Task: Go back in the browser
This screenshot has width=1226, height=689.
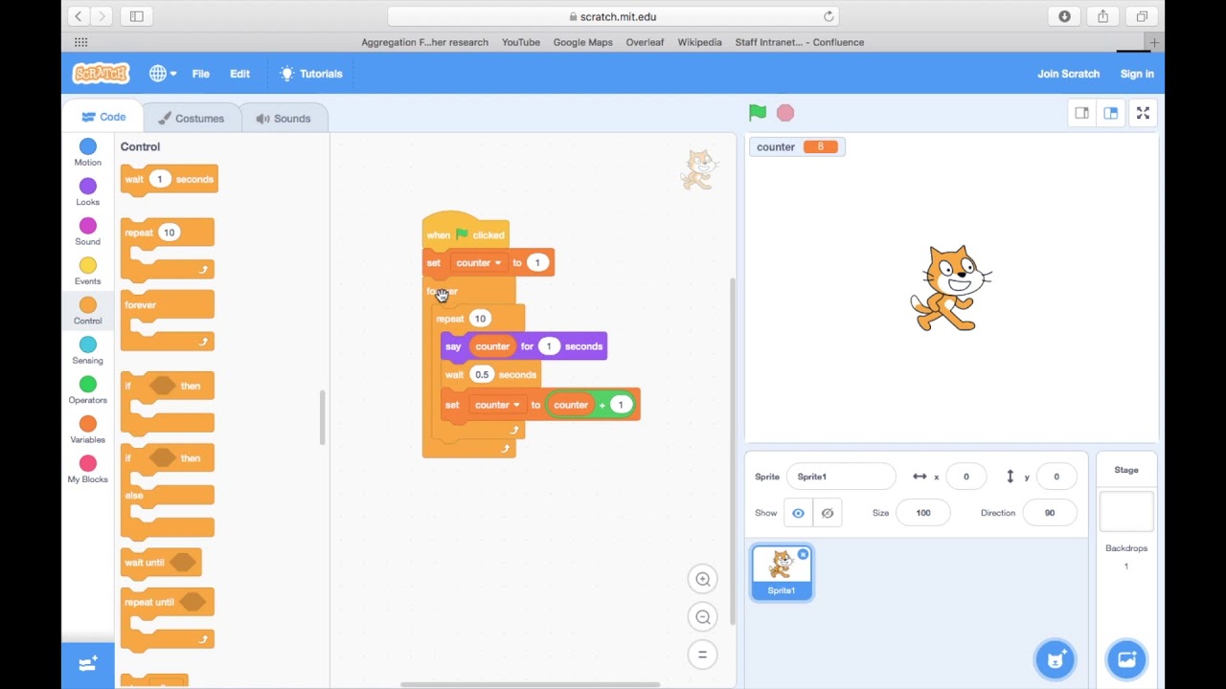Action: pyautogui.click(x=78, y=16)
